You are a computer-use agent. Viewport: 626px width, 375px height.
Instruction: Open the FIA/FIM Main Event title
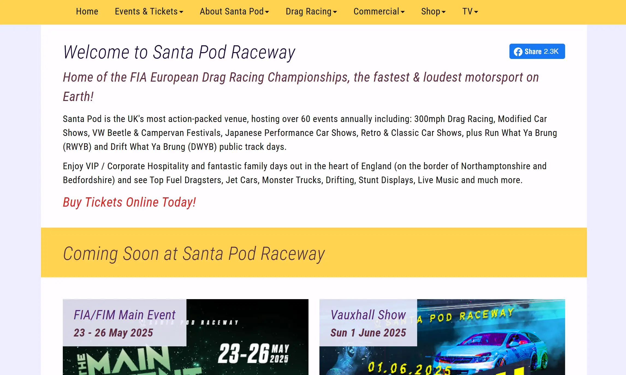pos(124,315)
